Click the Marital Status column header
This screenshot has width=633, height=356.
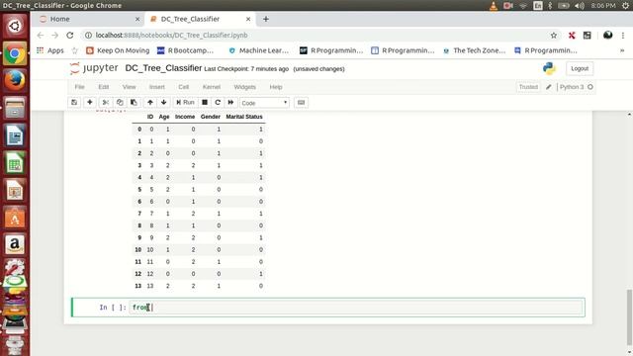244,117
